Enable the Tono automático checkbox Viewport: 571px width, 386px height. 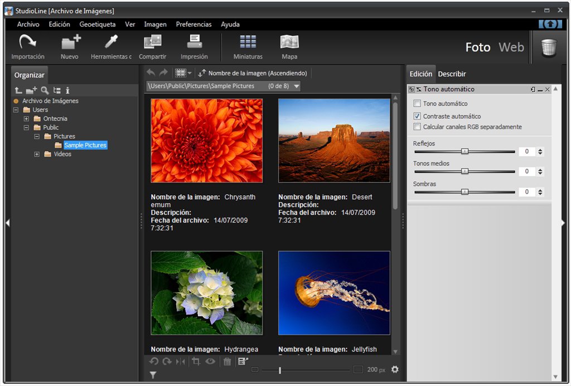(417, 103)
